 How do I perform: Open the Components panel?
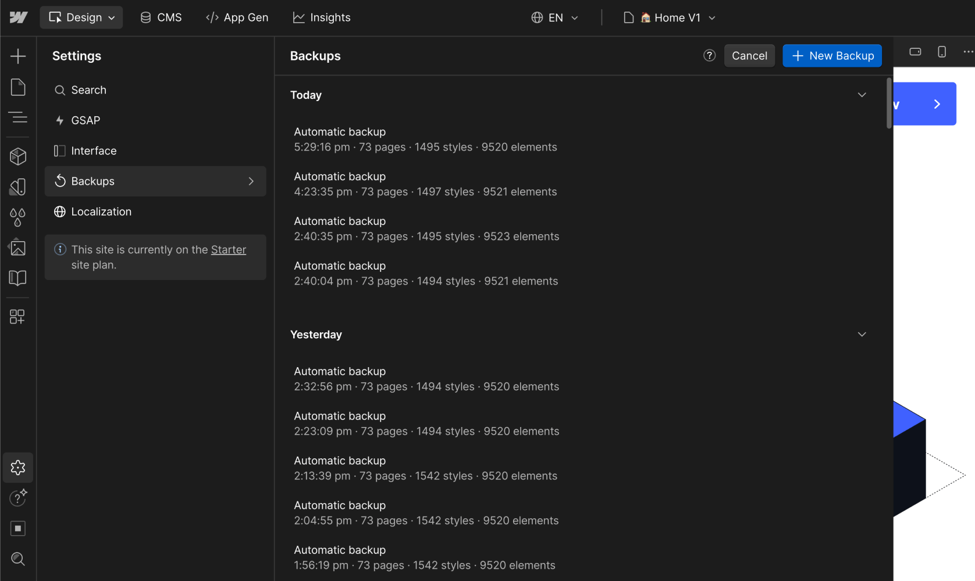(18, 156)
